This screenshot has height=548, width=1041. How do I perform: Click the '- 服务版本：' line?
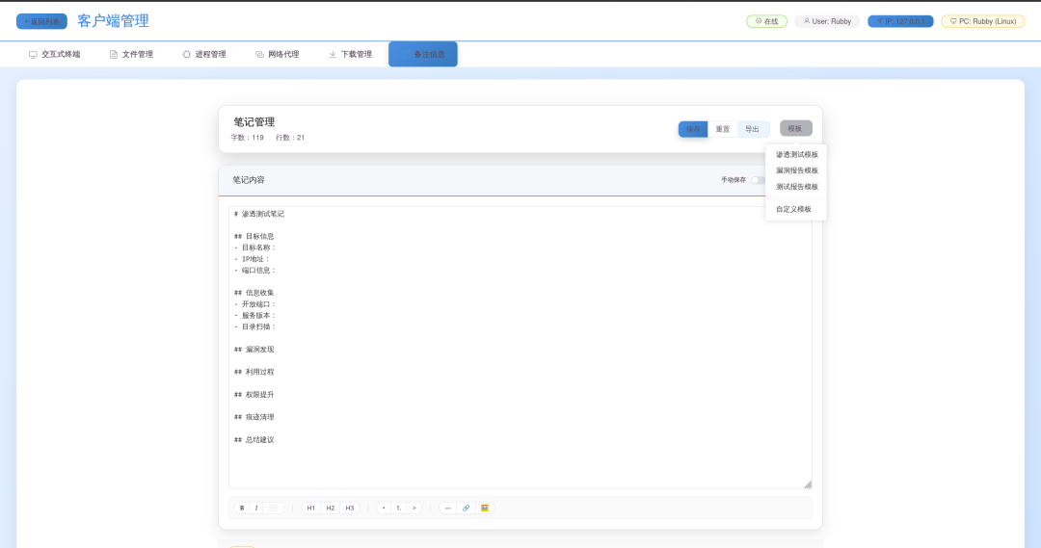pos(254,315)
